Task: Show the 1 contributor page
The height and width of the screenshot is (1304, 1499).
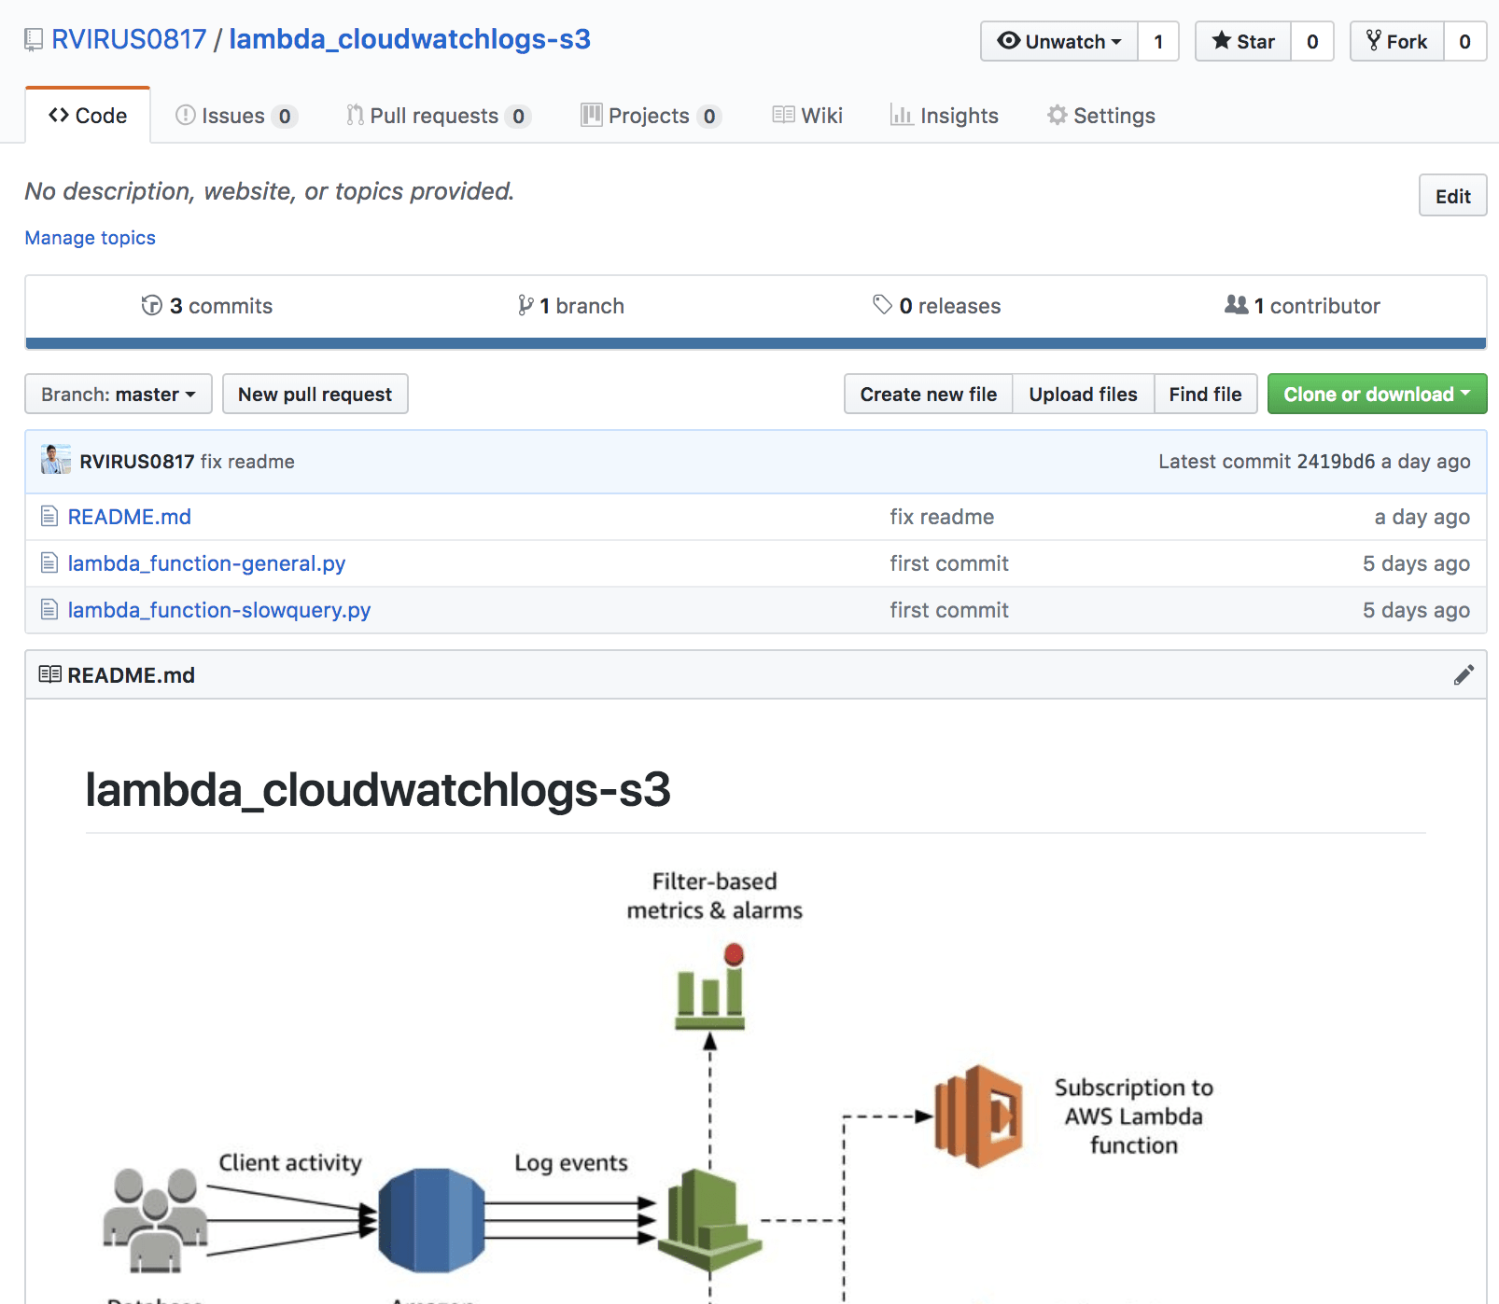Action: click(x=1303, y=306)
